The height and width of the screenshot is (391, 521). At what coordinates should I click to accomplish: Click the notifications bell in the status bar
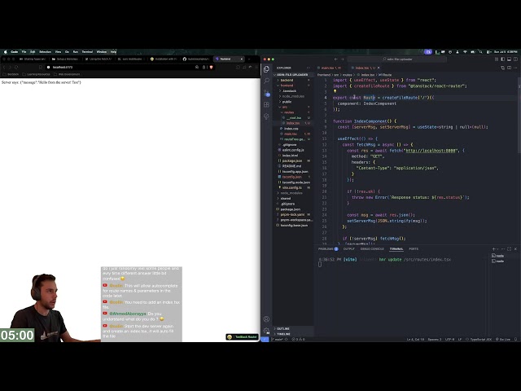(x=515, y=339)
